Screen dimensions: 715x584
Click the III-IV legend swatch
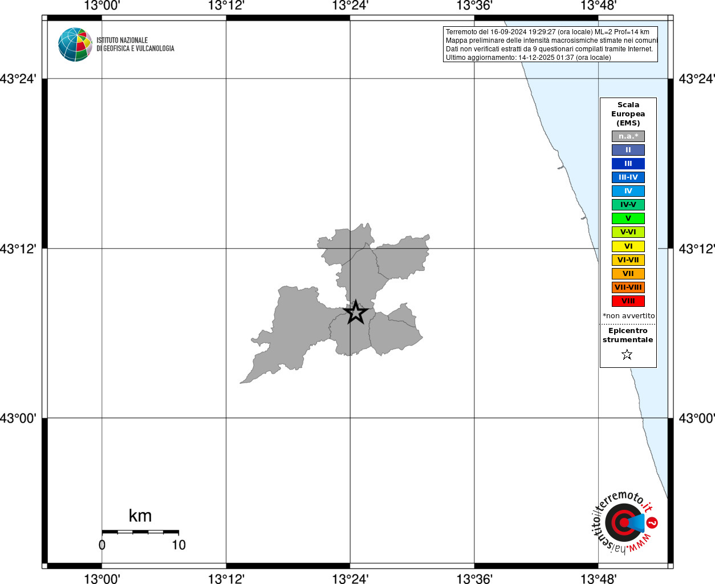pyautogui.click(x=628, y=177)
